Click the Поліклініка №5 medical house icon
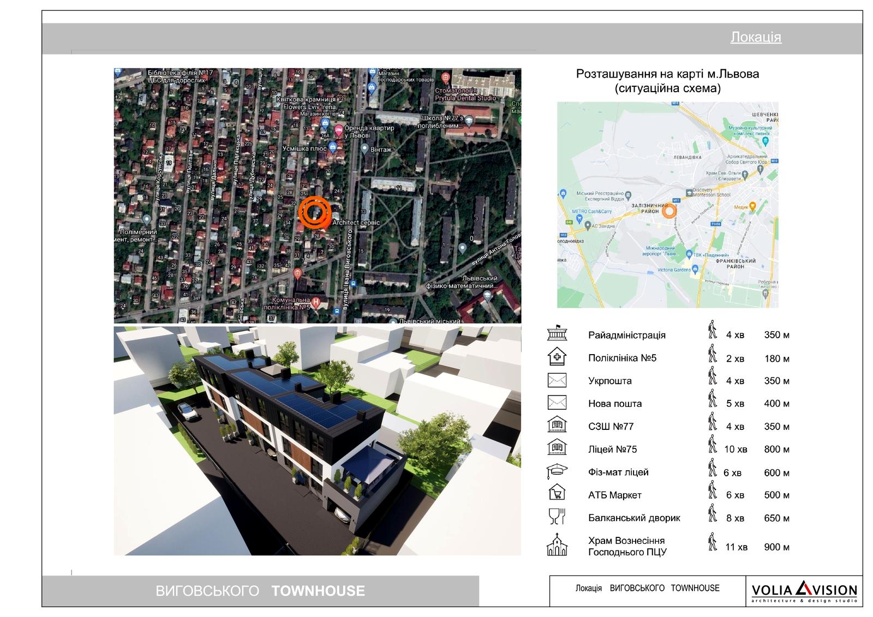 pos(557,357)
